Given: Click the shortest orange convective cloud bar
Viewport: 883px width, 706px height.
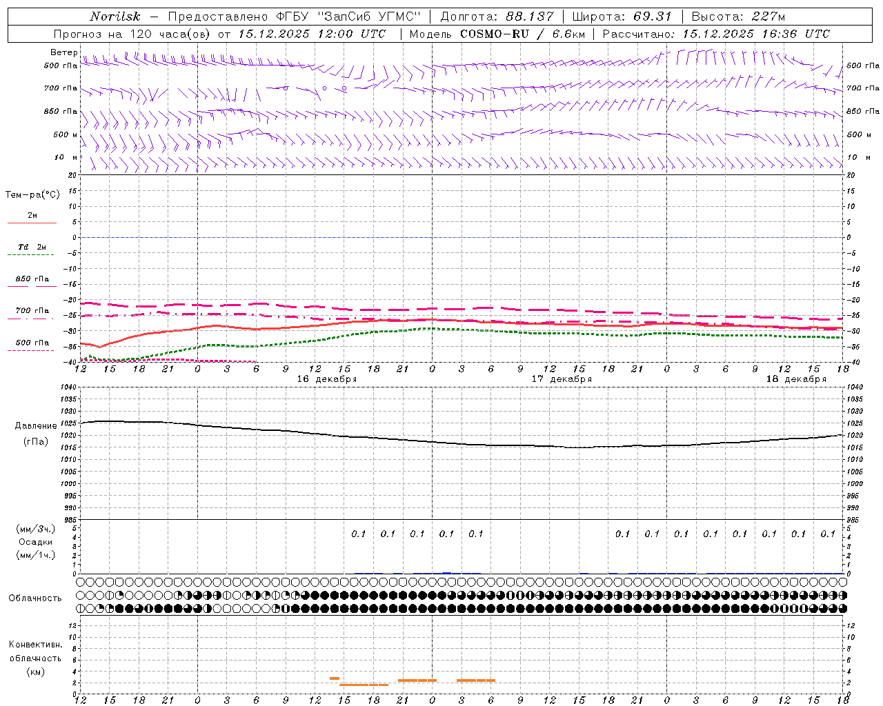Looking at the screenshot, I should pos(335,678).
